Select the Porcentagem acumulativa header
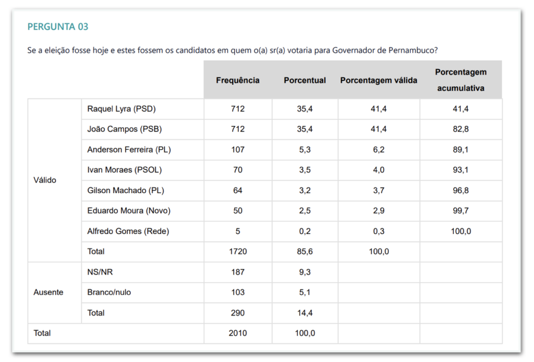Screen dimensions: 534x362 point(460,80)
